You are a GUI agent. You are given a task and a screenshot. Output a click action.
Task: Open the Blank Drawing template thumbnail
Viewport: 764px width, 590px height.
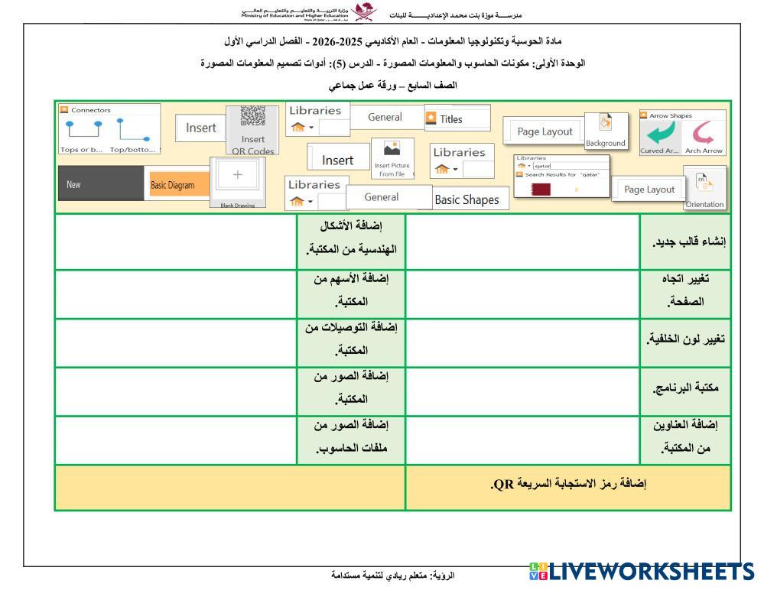tap(236, 180)
